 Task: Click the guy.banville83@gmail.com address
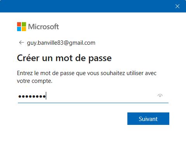pyautogui.click(x=61, y=43)
